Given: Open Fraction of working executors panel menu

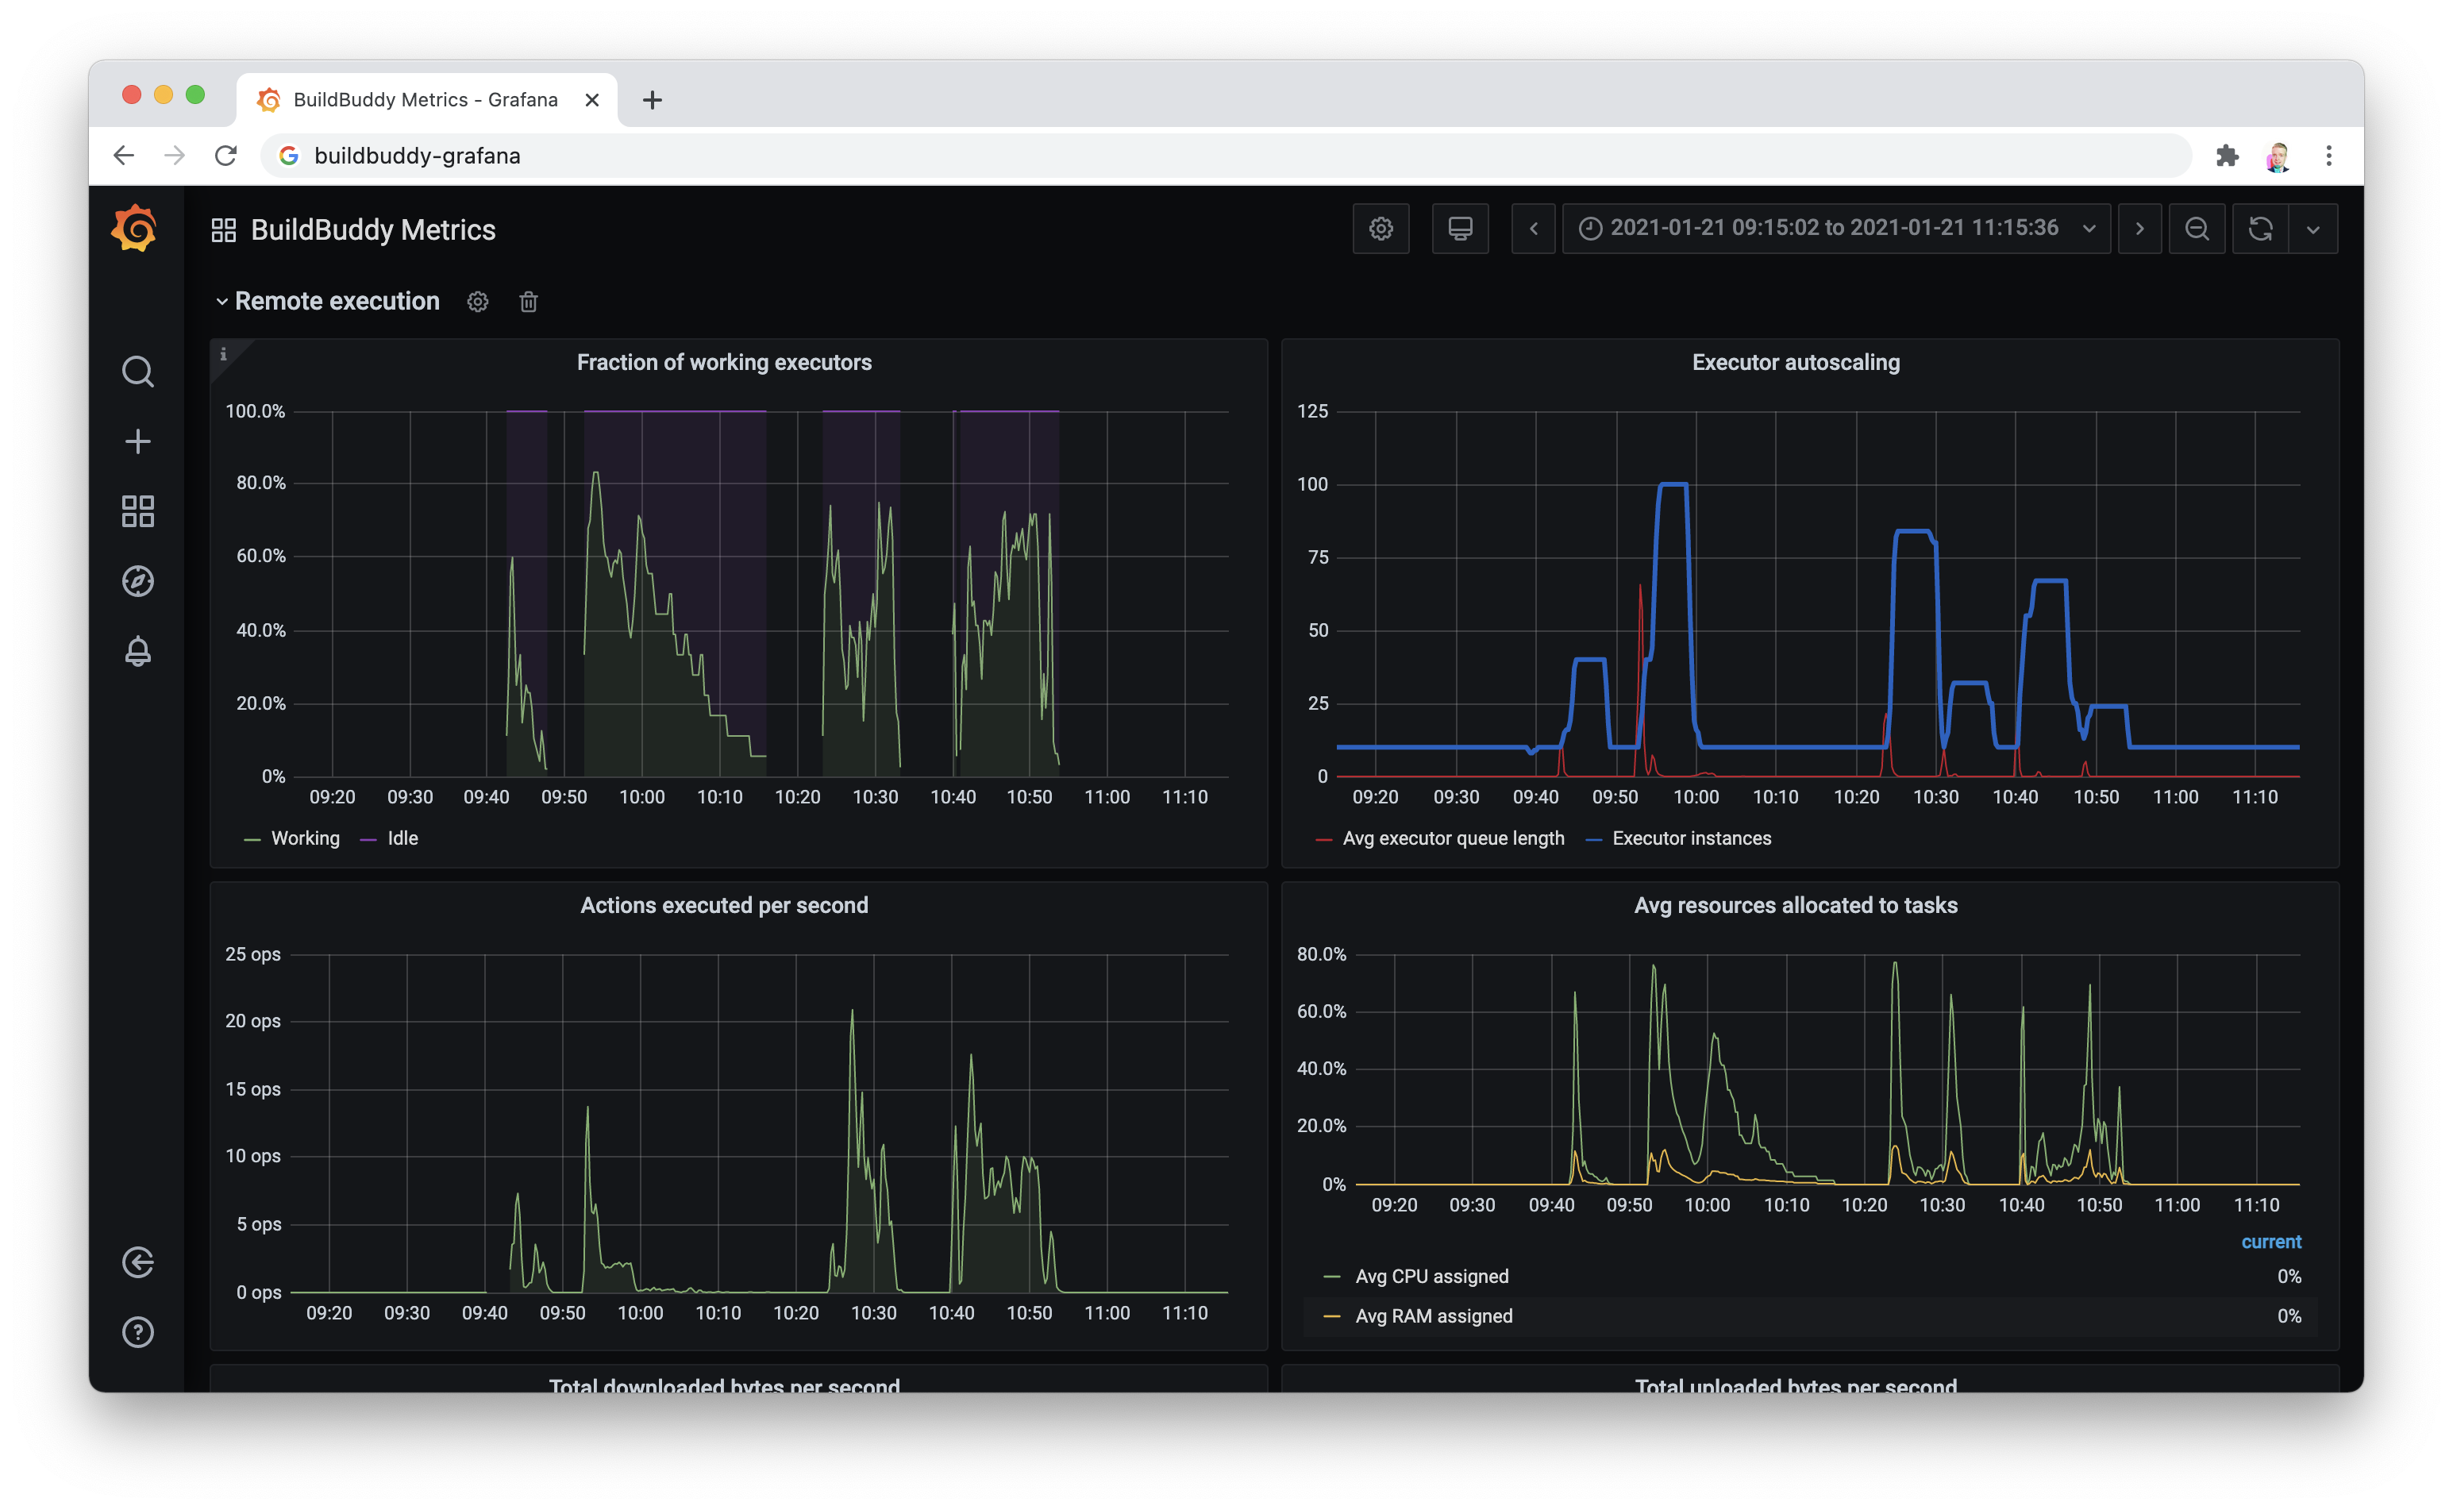Looking at the screenshot, I should 724,363.
